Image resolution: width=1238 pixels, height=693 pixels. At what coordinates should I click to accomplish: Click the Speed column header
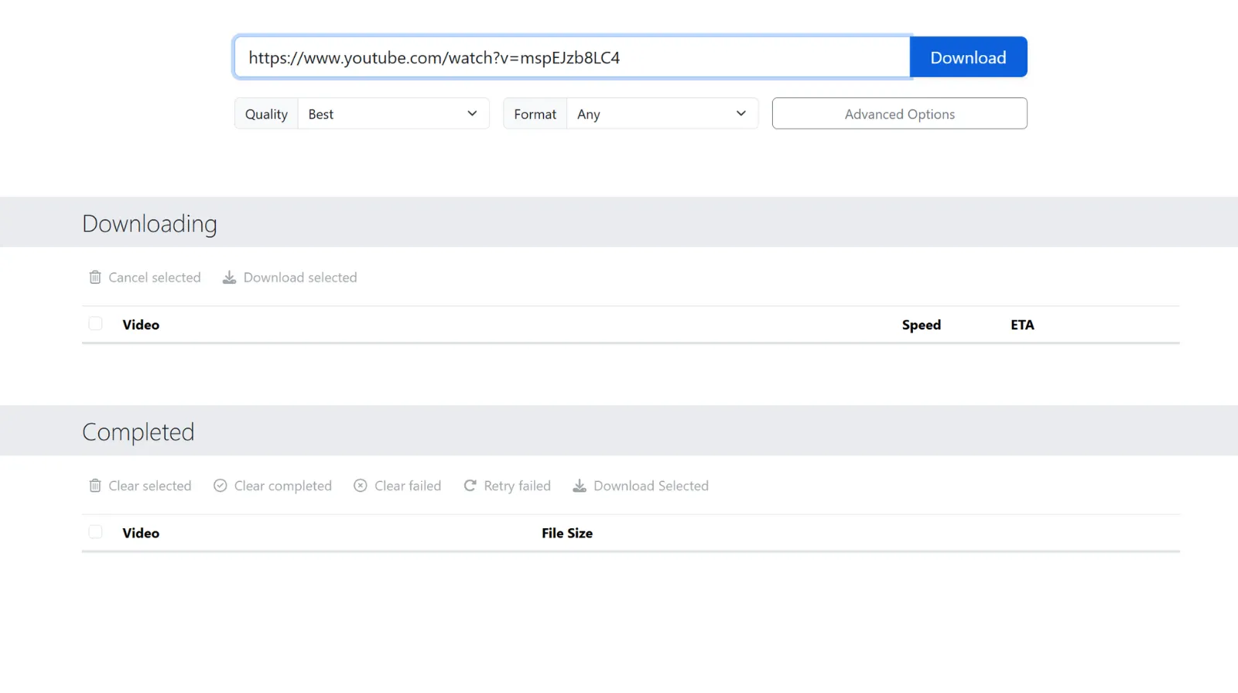[921, 325]
